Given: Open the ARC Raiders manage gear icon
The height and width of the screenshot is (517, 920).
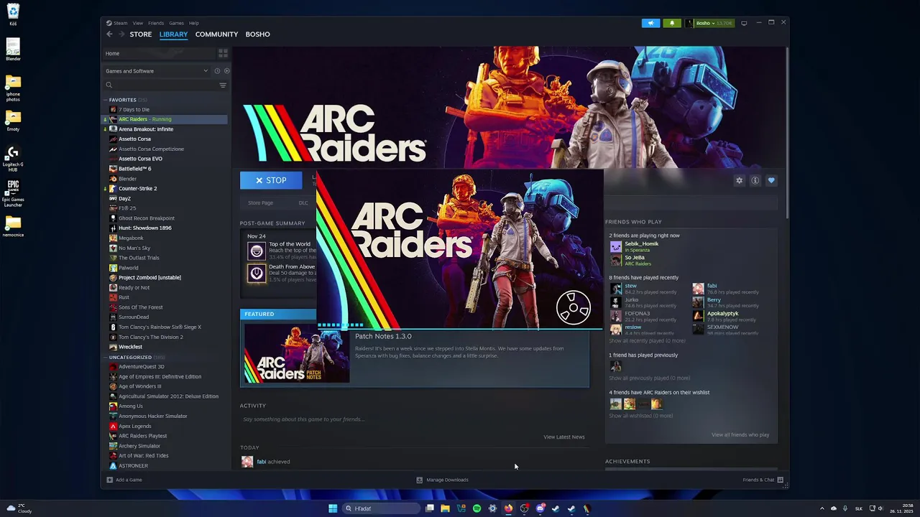Looking at the screenshot, I should [x=739, y=181].
